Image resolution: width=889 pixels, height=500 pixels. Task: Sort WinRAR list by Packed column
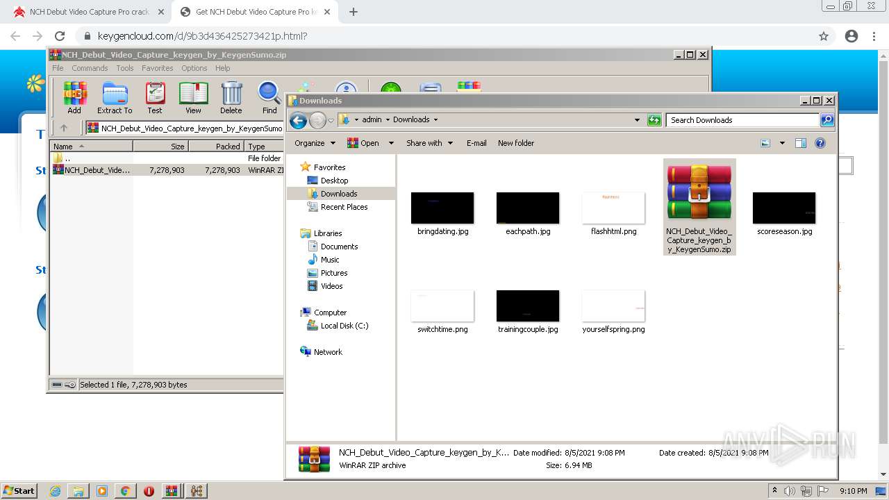pos(216,147)
